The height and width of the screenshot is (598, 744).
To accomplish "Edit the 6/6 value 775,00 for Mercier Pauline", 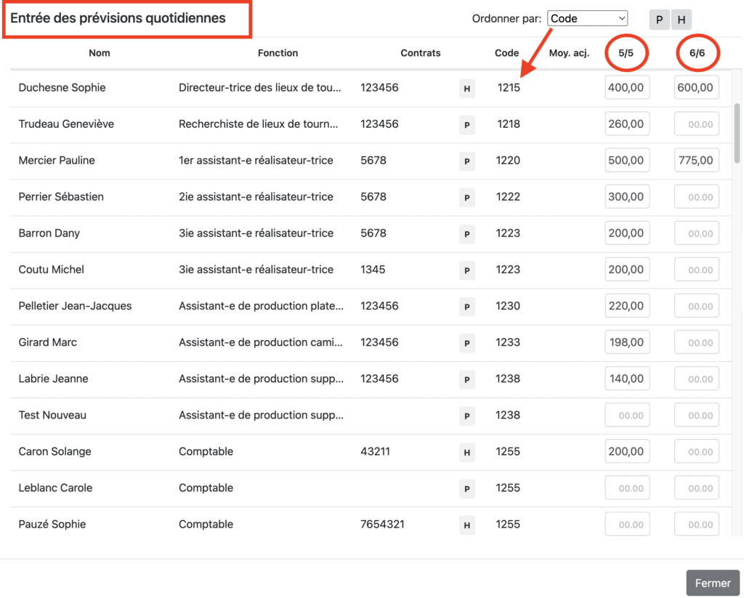I will [697, 161].
